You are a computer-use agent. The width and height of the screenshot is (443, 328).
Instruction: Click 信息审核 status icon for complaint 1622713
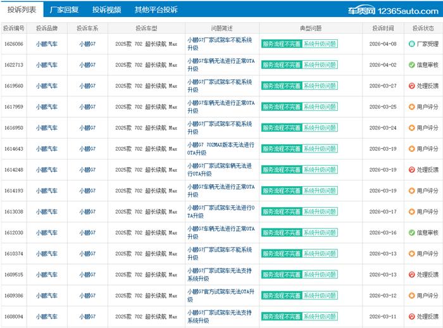[x=411, y=65]
